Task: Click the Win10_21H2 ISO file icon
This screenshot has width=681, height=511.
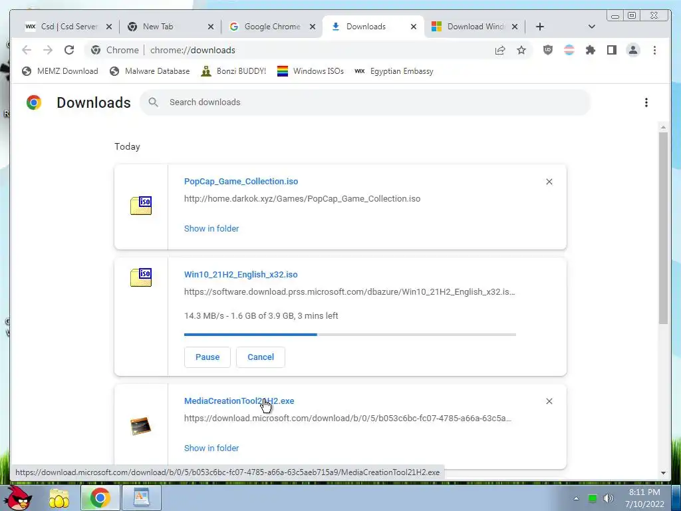Action: pos(141,277)
